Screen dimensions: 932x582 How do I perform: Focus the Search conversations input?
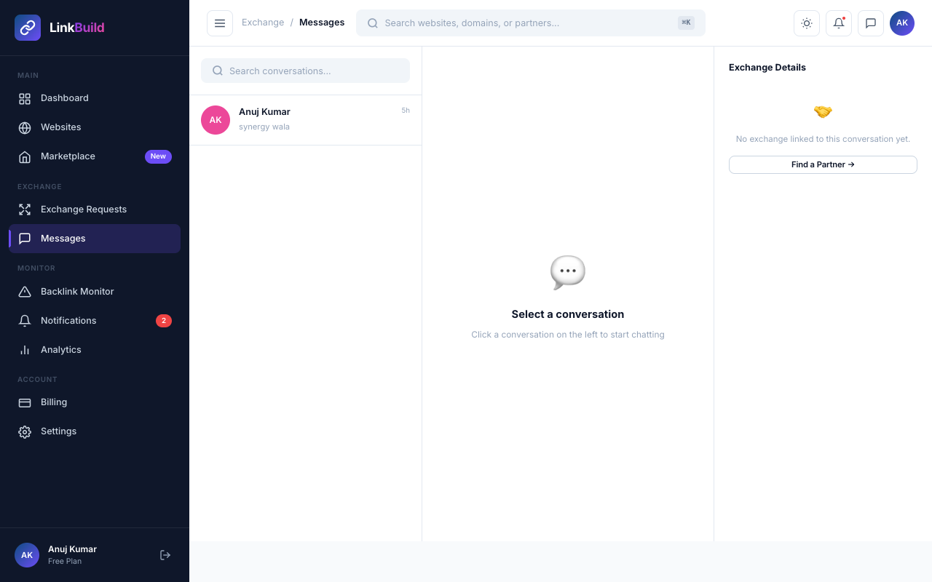tap(306, 71)
